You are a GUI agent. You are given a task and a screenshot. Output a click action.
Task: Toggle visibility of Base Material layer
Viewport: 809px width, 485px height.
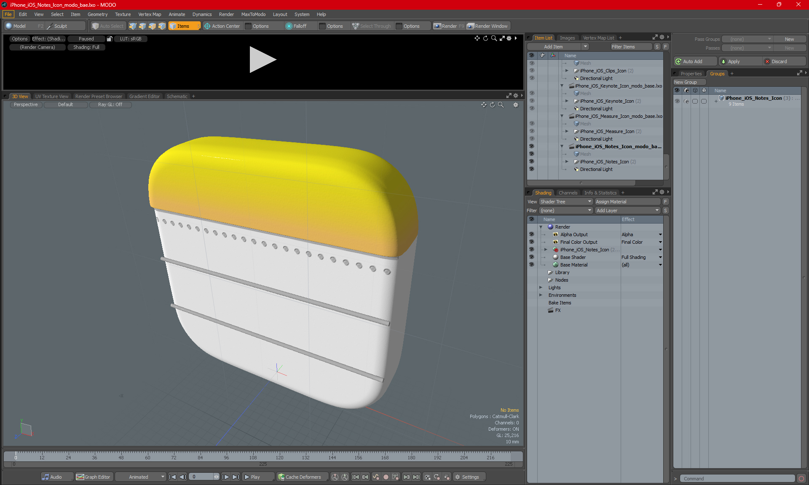tap(532, 265)
